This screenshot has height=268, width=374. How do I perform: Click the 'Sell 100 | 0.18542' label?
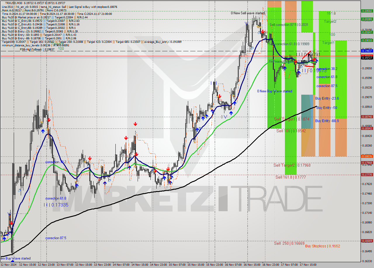coord(291,131)
